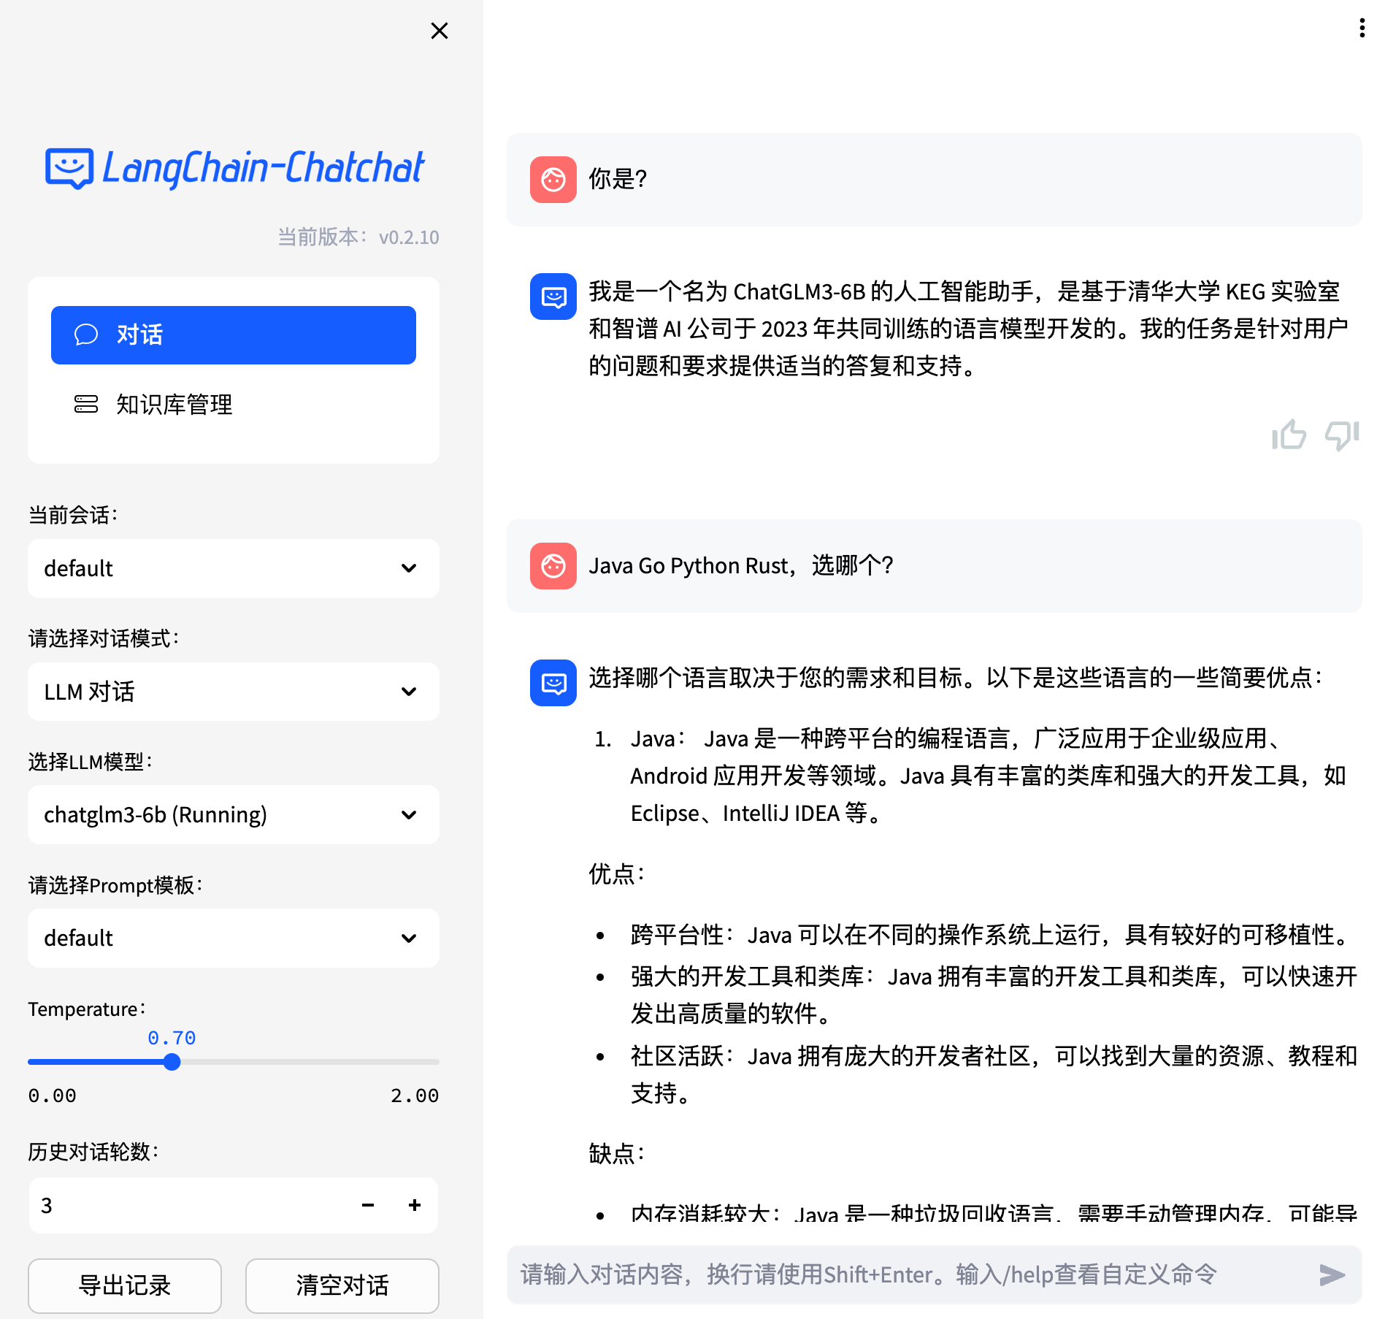This screenshot has width=1377, height=1319.
Task: Click the 导出记录 button
Action: pos(125,1285)
